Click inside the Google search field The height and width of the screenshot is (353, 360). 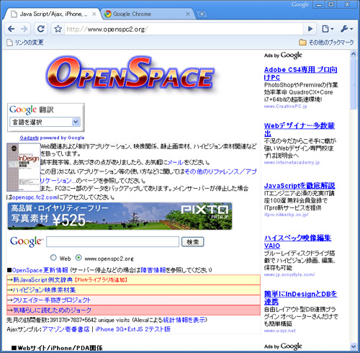pos(112,242)
